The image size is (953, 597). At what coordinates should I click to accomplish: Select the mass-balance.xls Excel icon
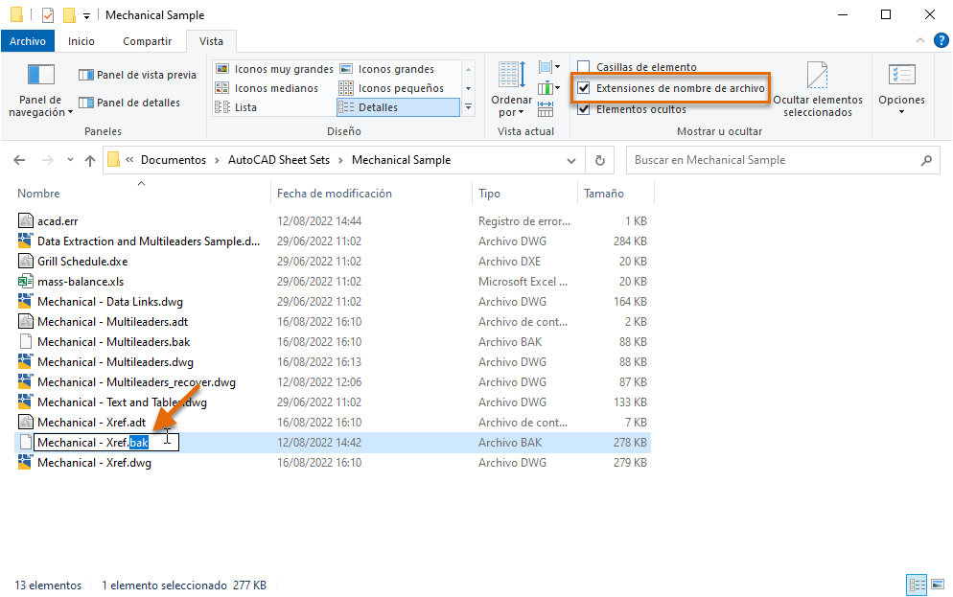click(x=26, y=282)
